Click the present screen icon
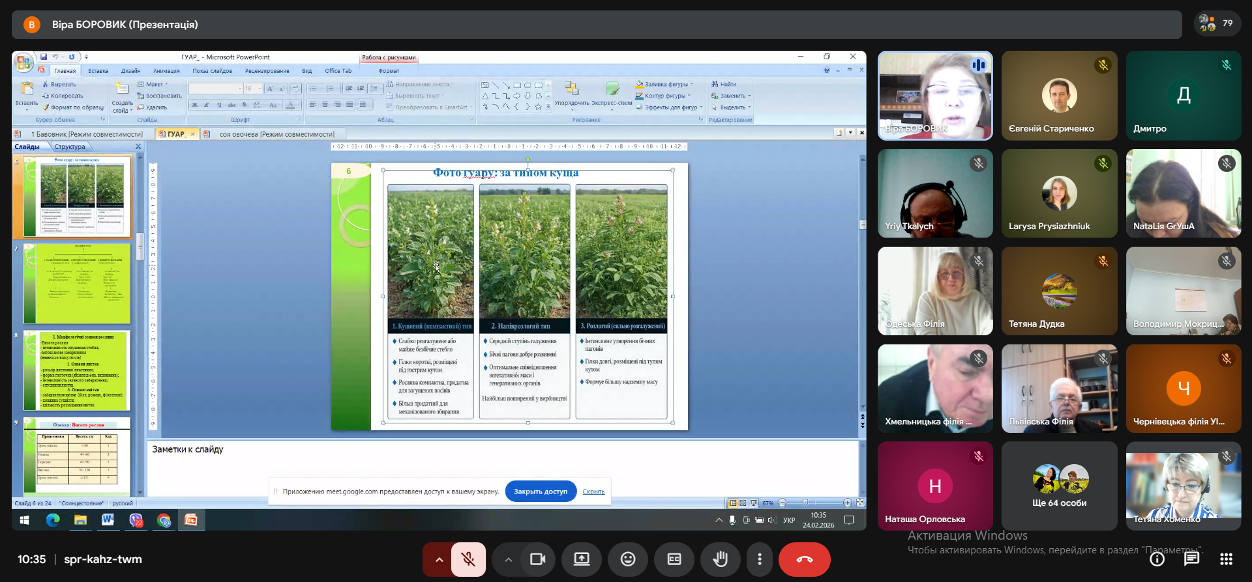This screenshot has height=582, width=1252. pos(581,559)
